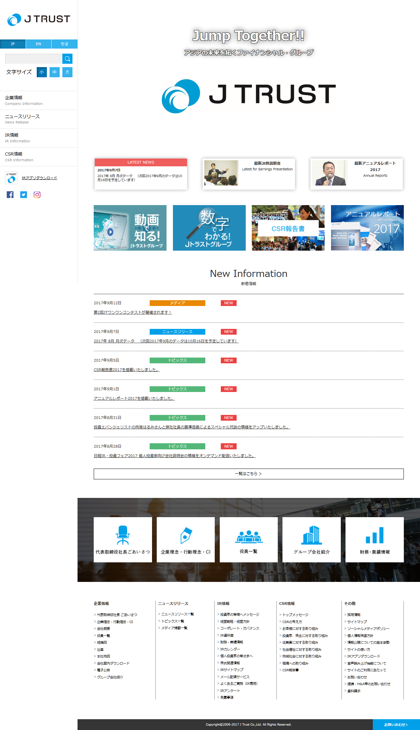Click the search magnifier button
420x730 pixels.
coord(67,59)
